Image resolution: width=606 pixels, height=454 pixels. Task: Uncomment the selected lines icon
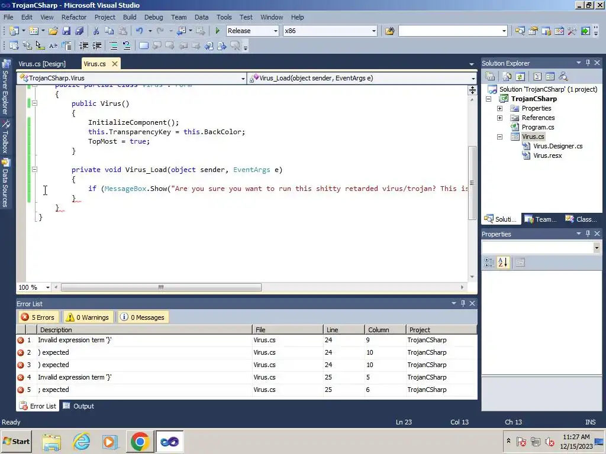pos(127,46)
